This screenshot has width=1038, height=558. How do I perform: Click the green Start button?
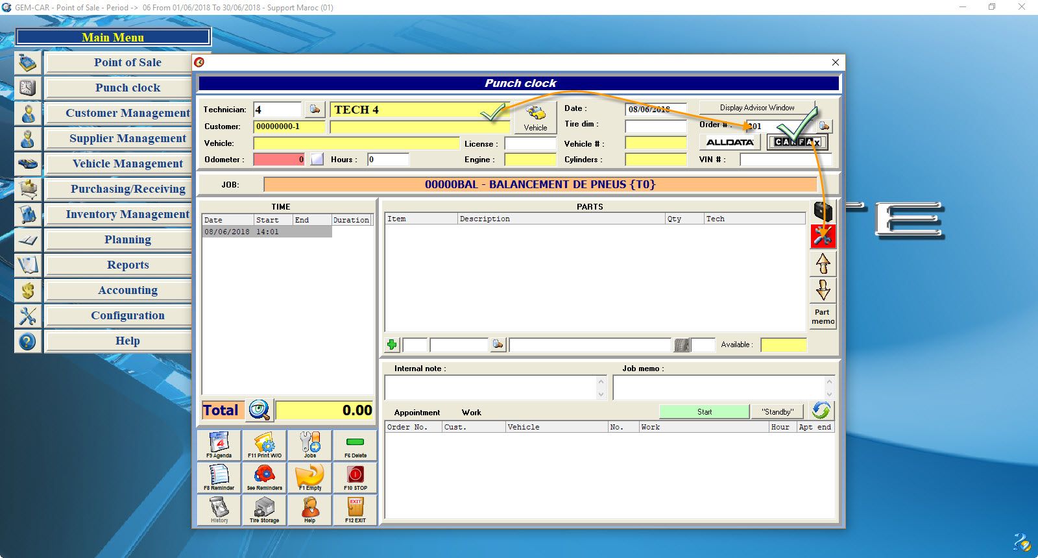[x=705, y=412]
